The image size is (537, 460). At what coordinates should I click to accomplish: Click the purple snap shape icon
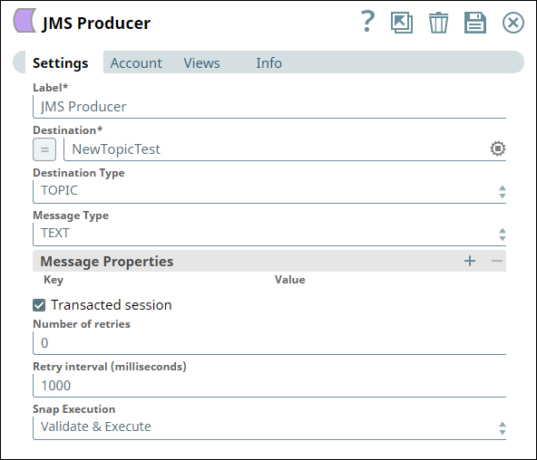pos(24,21)
